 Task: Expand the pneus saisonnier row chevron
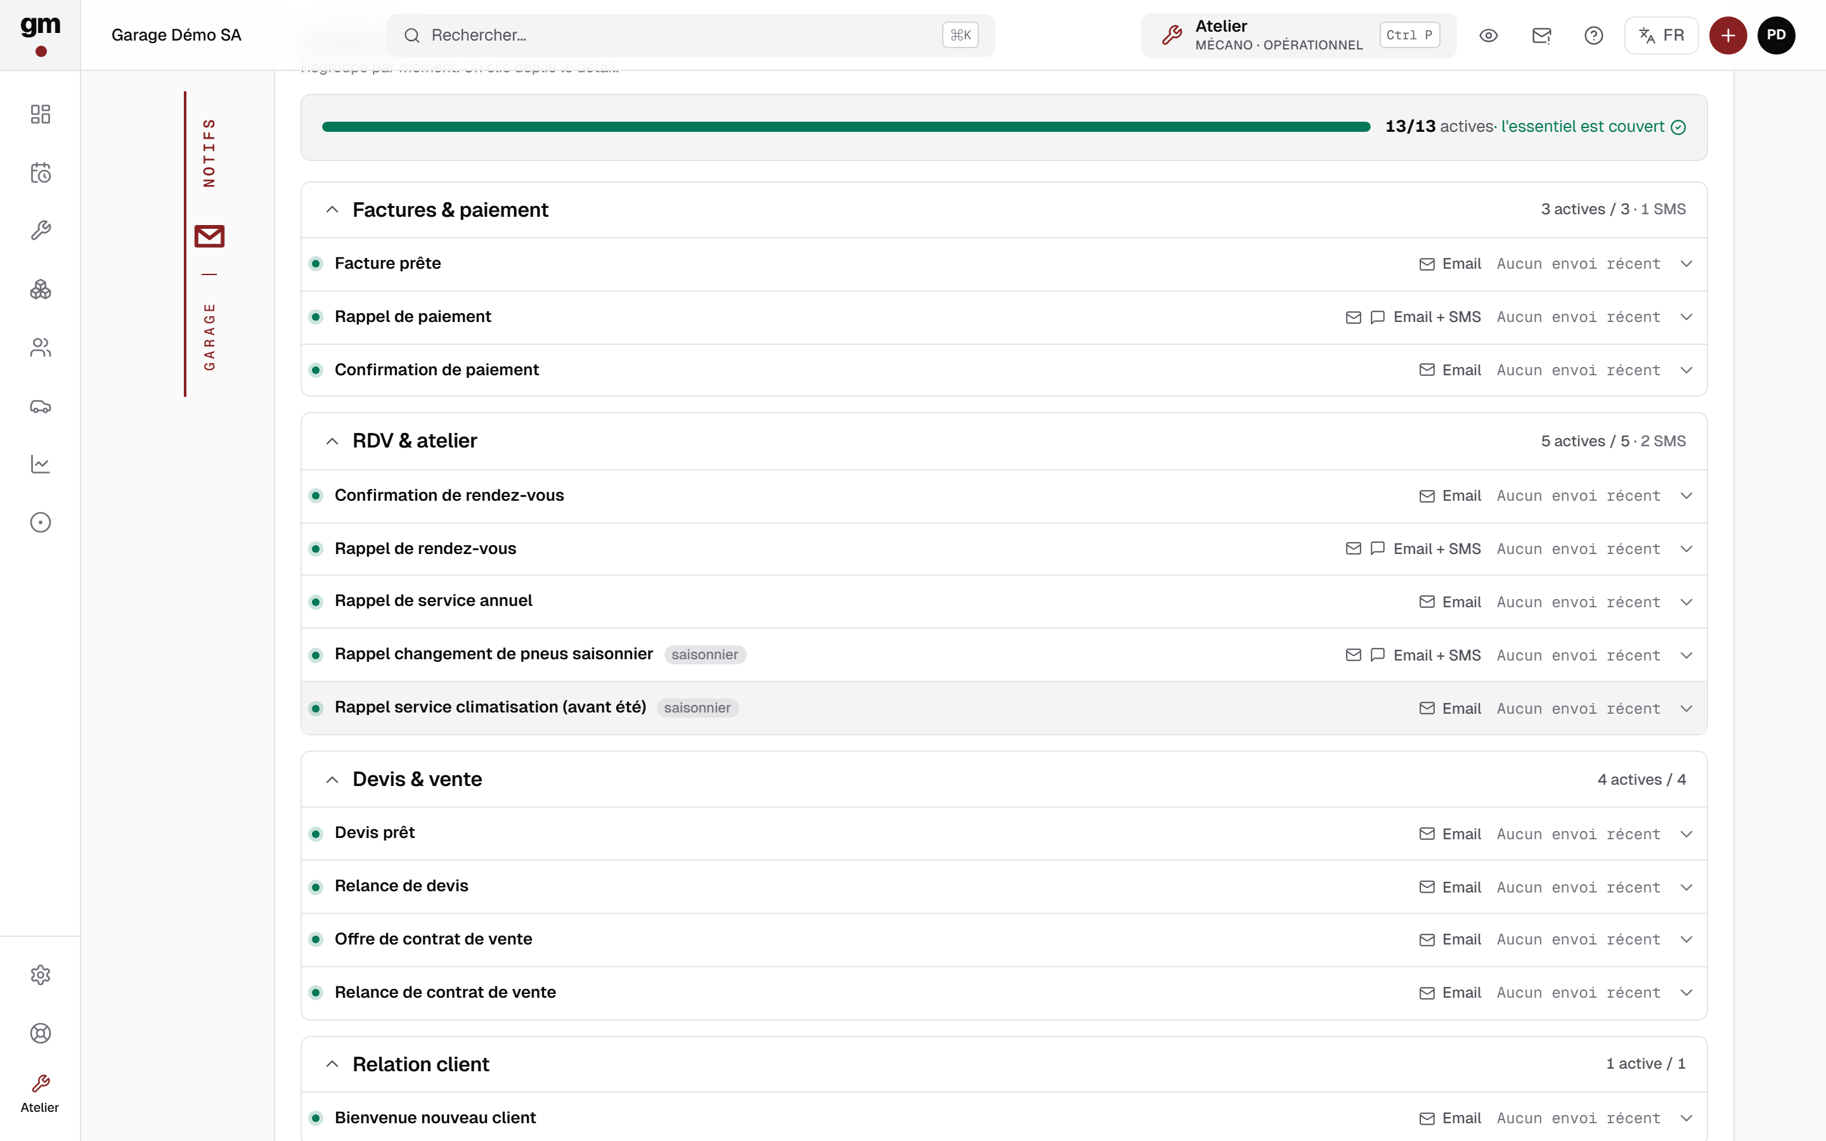[x=1687, y=655]
